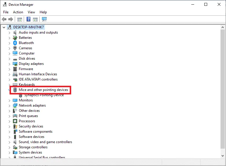
Task: Click the Monitors category icon
Action: coord(15,100)
